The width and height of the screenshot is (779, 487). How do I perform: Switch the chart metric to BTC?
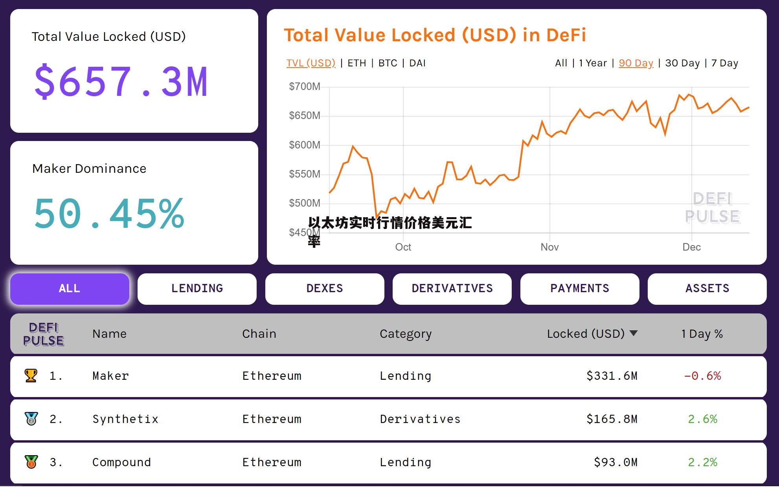pos(388,63)
